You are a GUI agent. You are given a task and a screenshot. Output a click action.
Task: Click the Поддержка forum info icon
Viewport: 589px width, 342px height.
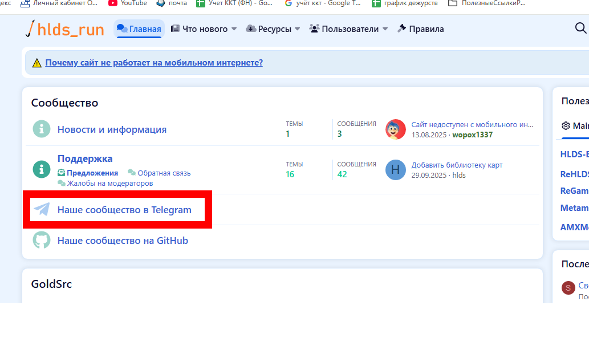click(x=42, y=169)
